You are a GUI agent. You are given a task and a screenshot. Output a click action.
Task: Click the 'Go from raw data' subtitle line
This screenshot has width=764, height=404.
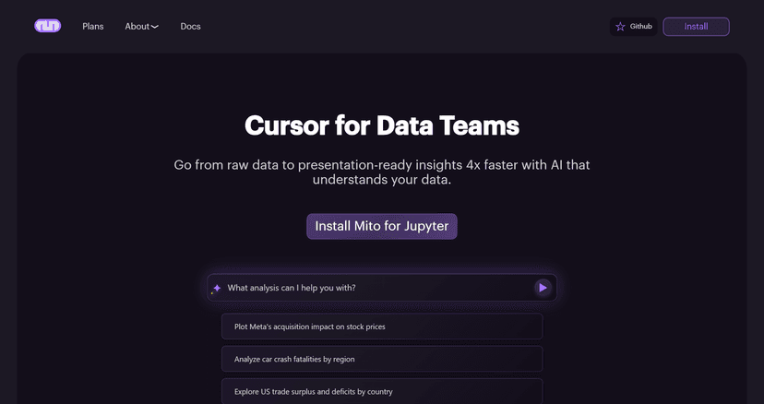point(382,165)
